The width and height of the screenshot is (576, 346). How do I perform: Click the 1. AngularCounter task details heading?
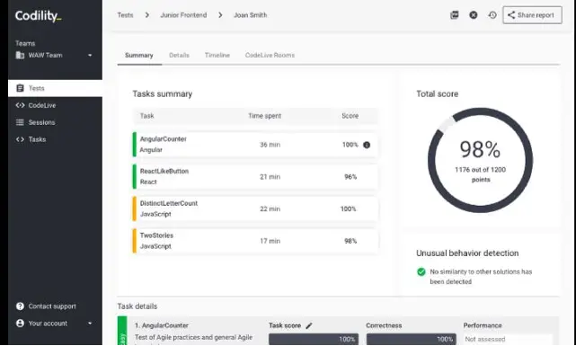[x=162, y=325]
